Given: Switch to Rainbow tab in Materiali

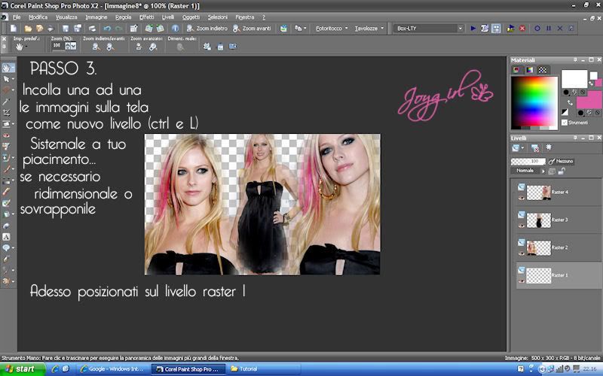Looking at the screenshot, I should pos(530,70).
